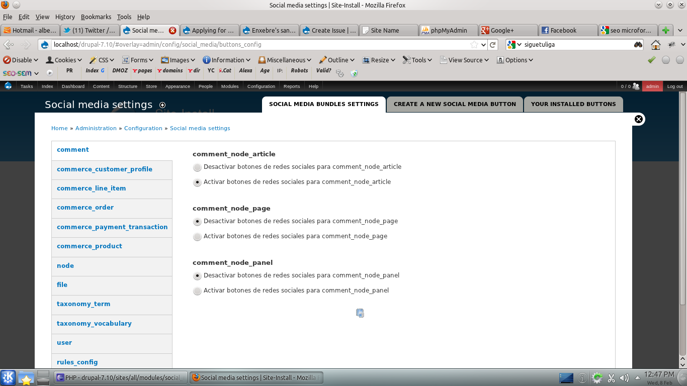Click the info notifications tray icon
This screenshot has height=386, width=687.
582,378
